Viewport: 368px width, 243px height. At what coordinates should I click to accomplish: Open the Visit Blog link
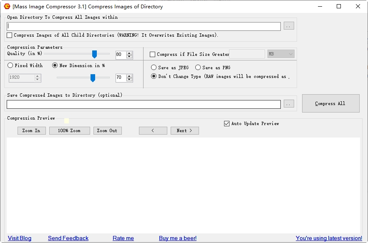(19, 238)
